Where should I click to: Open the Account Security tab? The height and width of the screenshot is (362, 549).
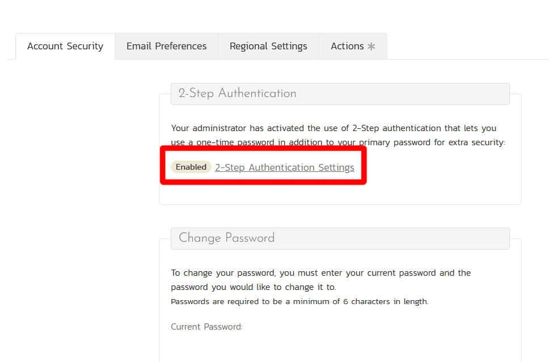[65, 47]
